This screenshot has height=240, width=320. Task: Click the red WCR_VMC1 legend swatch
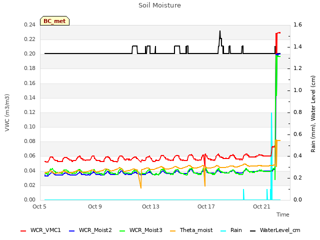click(23, 231)
